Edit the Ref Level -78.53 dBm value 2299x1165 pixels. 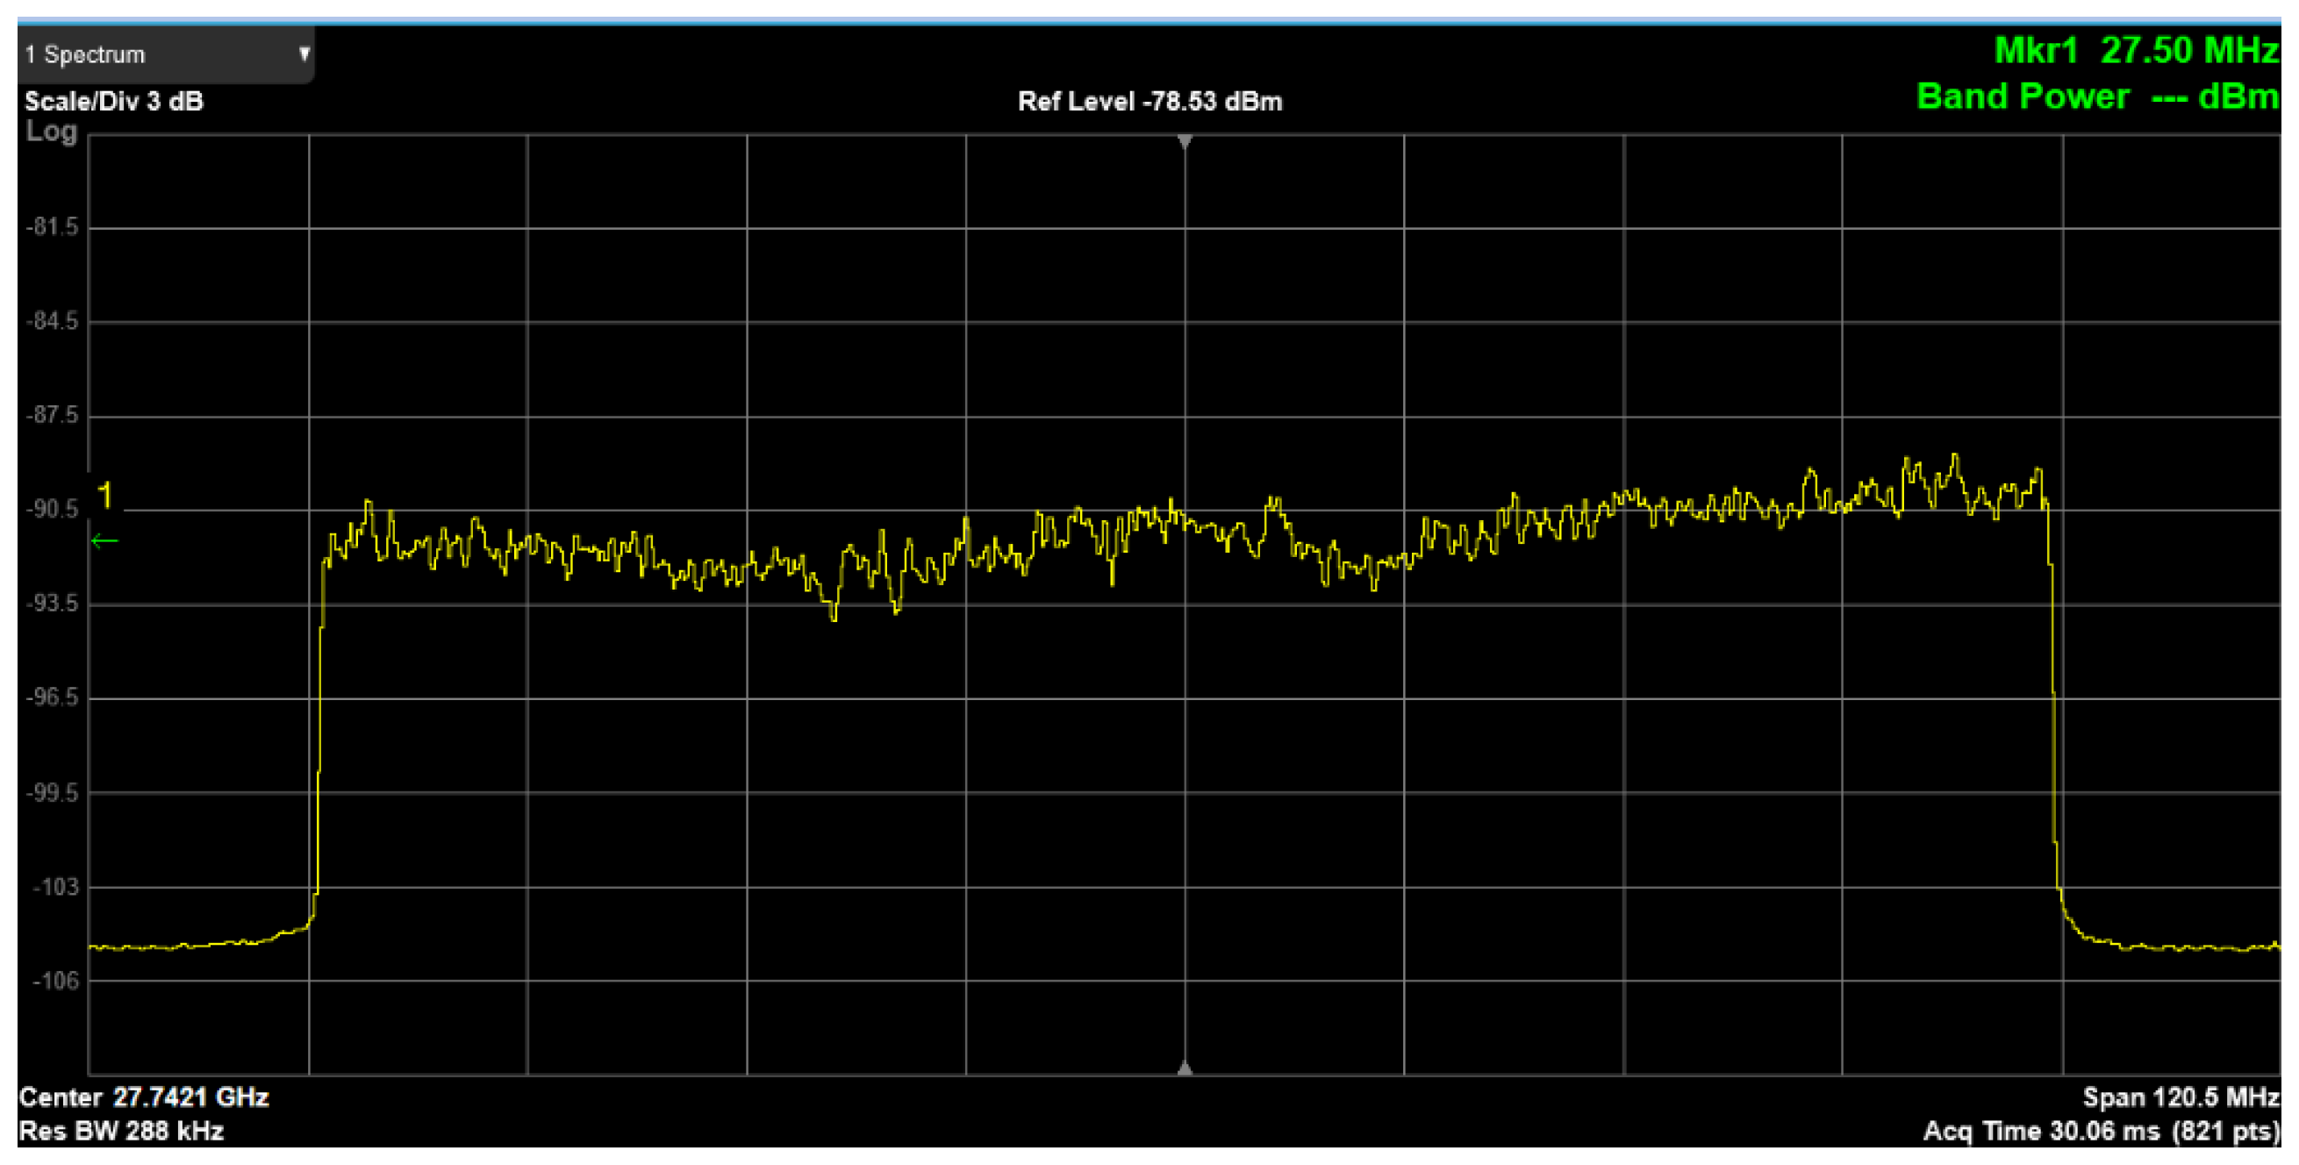click(x=1149, y=101)
